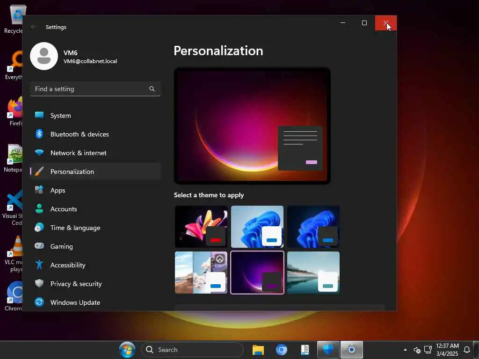The height and width of the screenshot is (359, 479).
Task: Click the Network wifi icon
Action: point(39,152)
